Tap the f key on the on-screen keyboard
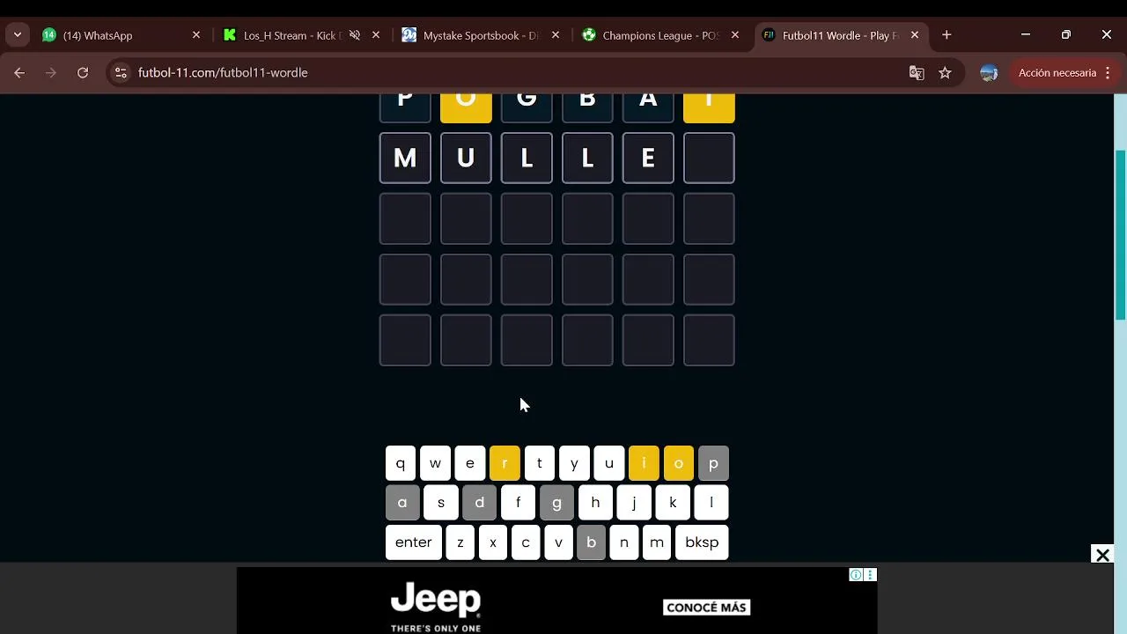This screenshot has width=1127, height=634. coord(518,503)
